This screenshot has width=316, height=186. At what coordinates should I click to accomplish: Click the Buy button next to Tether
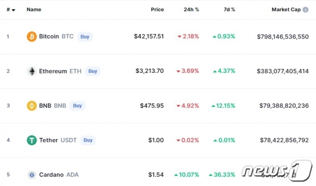tap(88, 140)
